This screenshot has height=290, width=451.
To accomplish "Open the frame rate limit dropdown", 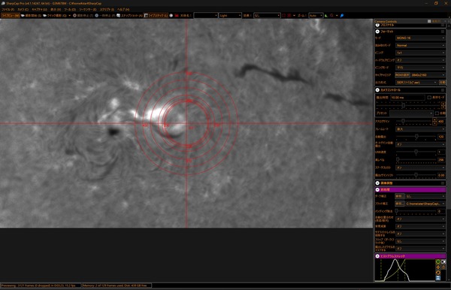I will click(x=420, y=129).
